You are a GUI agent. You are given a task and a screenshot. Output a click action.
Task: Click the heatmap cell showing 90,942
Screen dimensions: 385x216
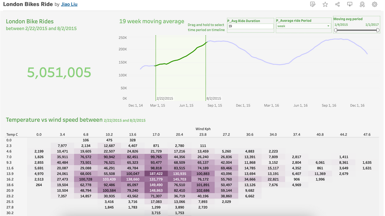point(109,157)
